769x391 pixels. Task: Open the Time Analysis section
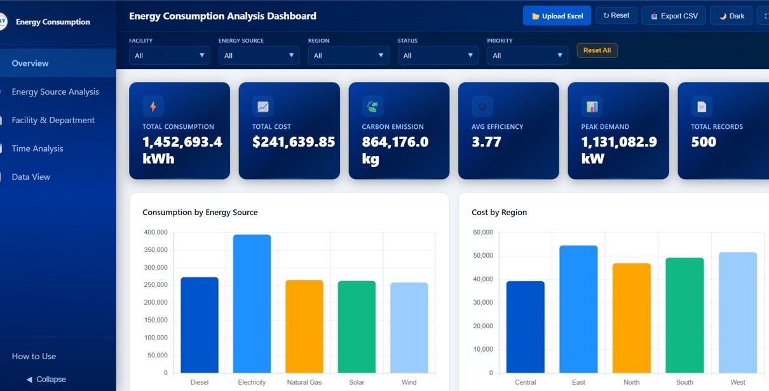tap(37, 149)
